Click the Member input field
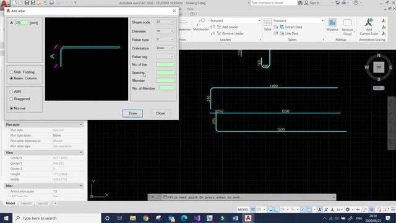Image resolution: width=396 pixels, height=223 pixels. [165, 81]
